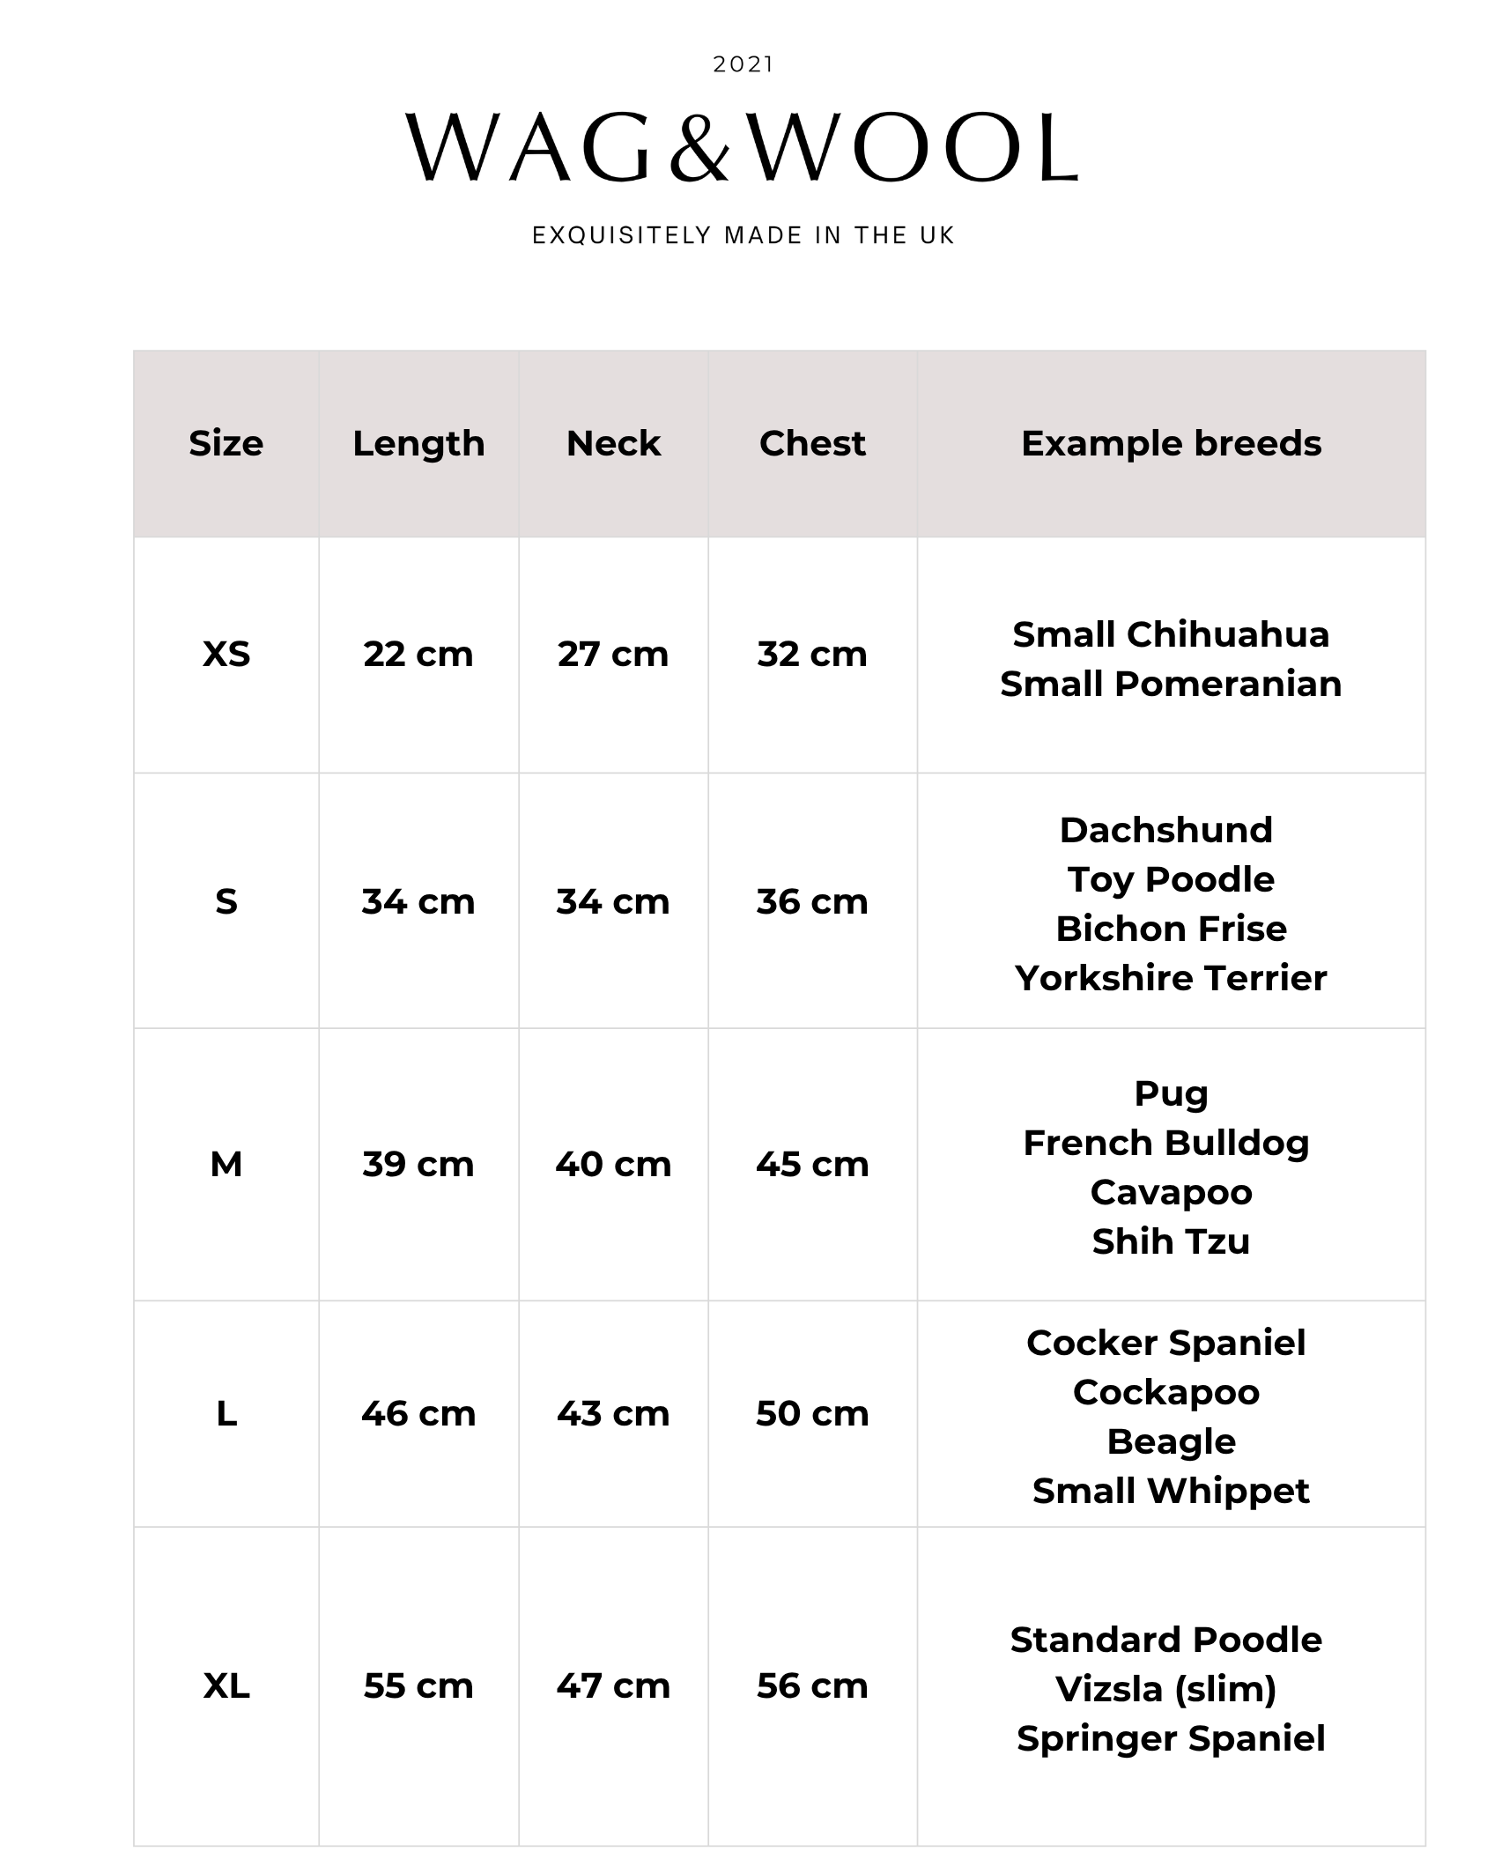This screenshot has width=1487, height=1859.
Task: Select the L size row label
Action: point(226,1413)
